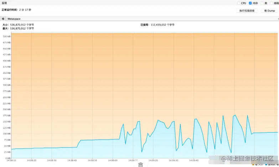279x167 pixels.
Task: Enable the 类 checkbox
Action: (262, 3)
